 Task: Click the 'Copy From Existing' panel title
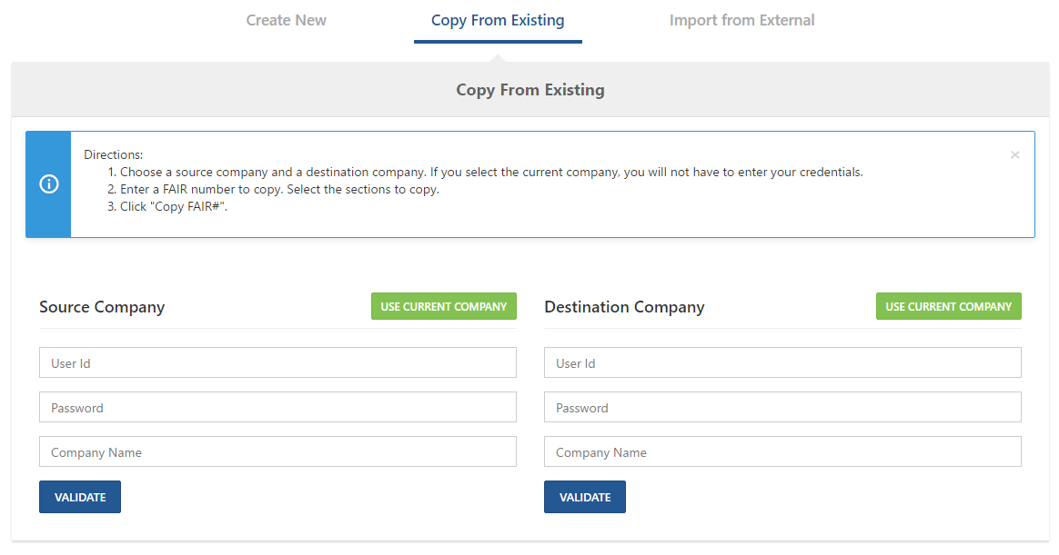[530, 90]
